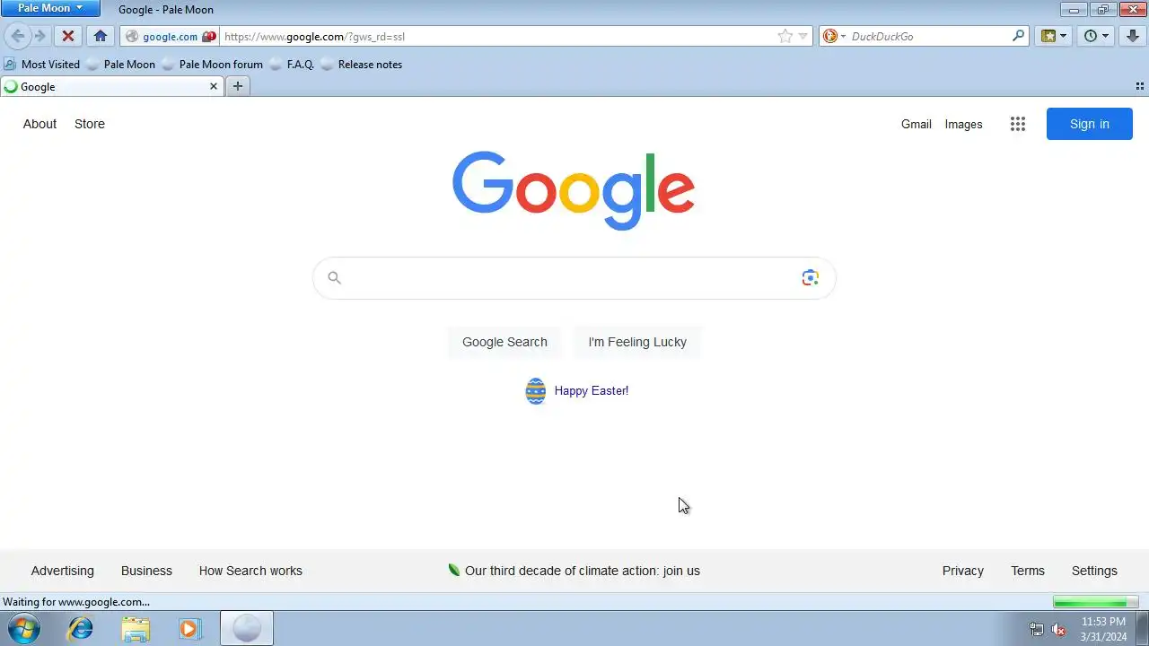Click the Store link
1149x646 pixels.
[x=90, y=124]
